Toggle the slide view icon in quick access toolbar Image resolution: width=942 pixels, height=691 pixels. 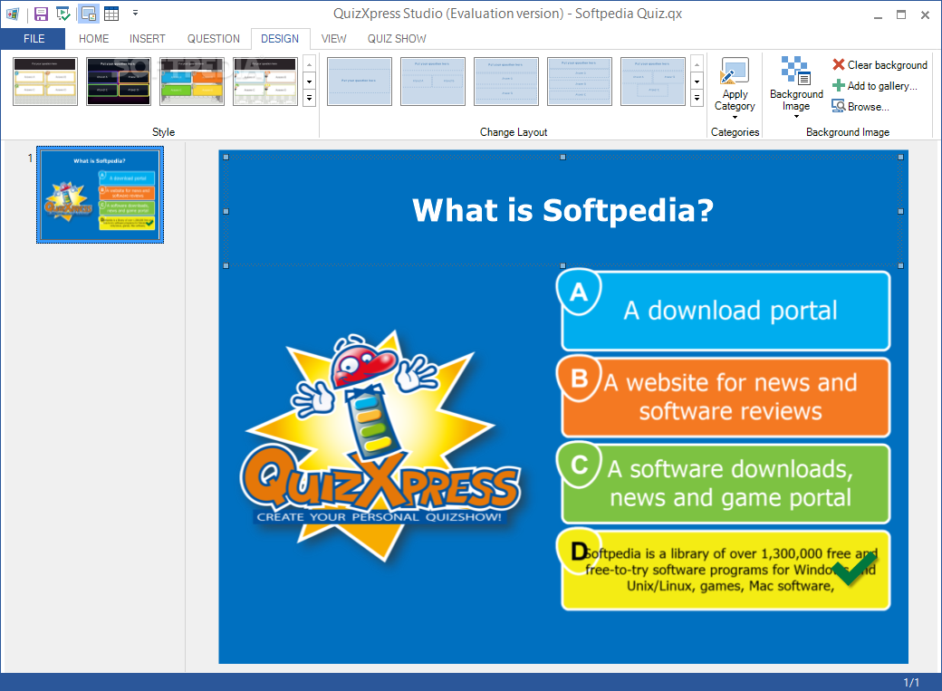tap(89, 14)
